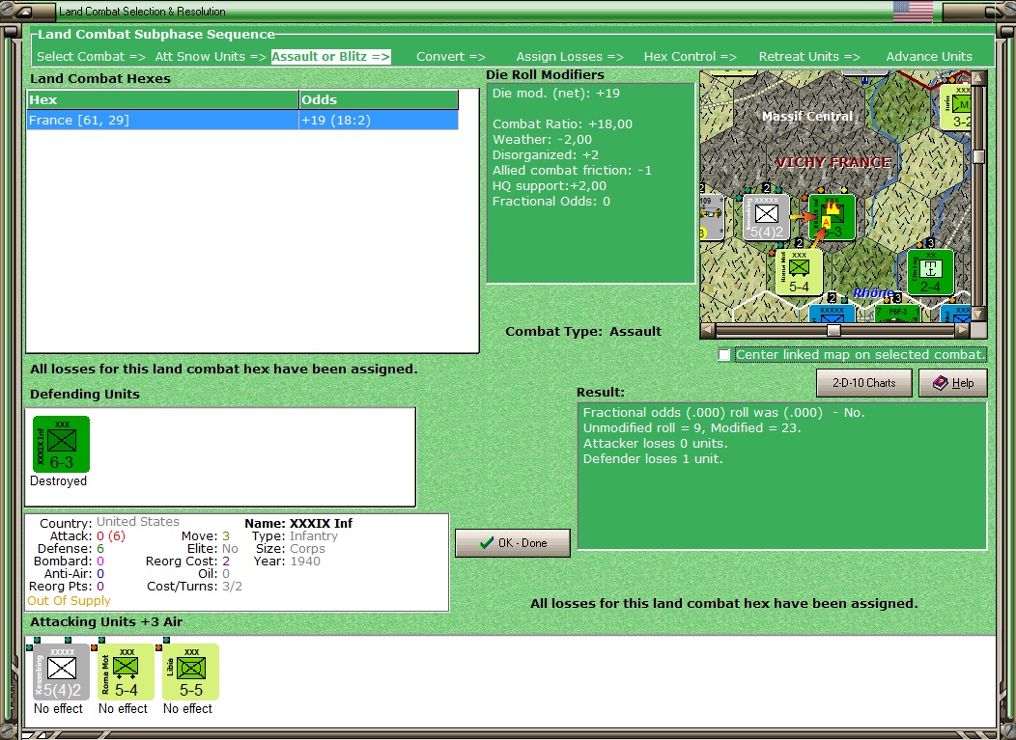Open the Help button
Viewport: 1016px width, 740px height.
point(953,383)
